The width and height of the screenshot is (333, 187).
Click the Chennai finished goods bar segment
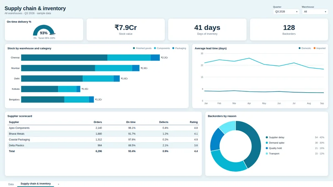click(64, 58)
